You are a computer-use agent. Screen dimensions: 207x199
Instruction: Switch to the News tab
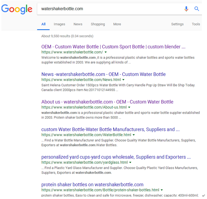point(78,24)
